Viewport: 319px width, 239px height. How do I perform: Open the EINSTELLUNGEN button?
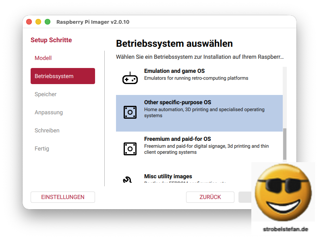point(63,197)
